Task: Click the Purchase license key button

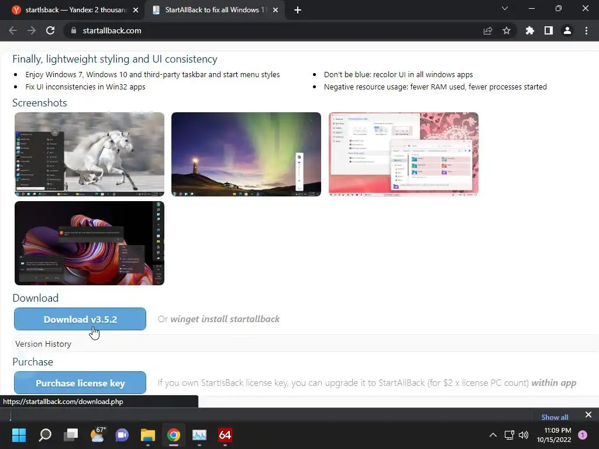Action: pyautogui.click(x=80, y=382)
